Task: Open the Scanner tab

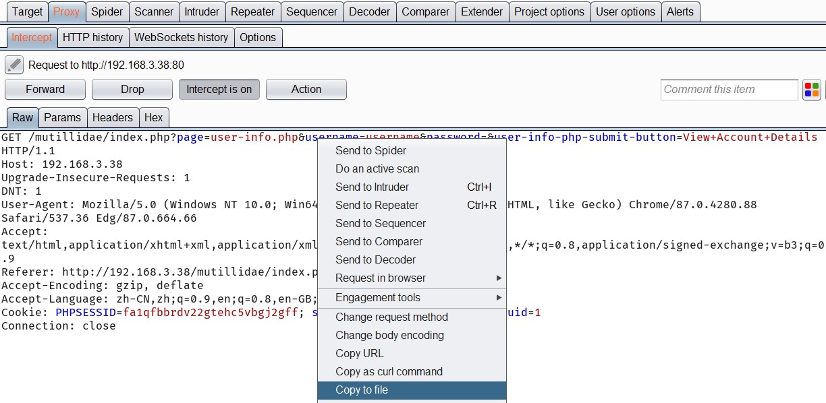Action: 154,11
